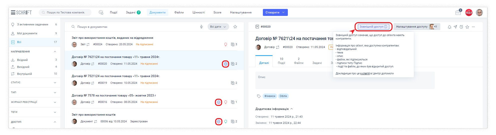The width and height of the screenshot is (496, 135).
Task: Click the 'Пошук в документах' search field
Action: (135, 27)
